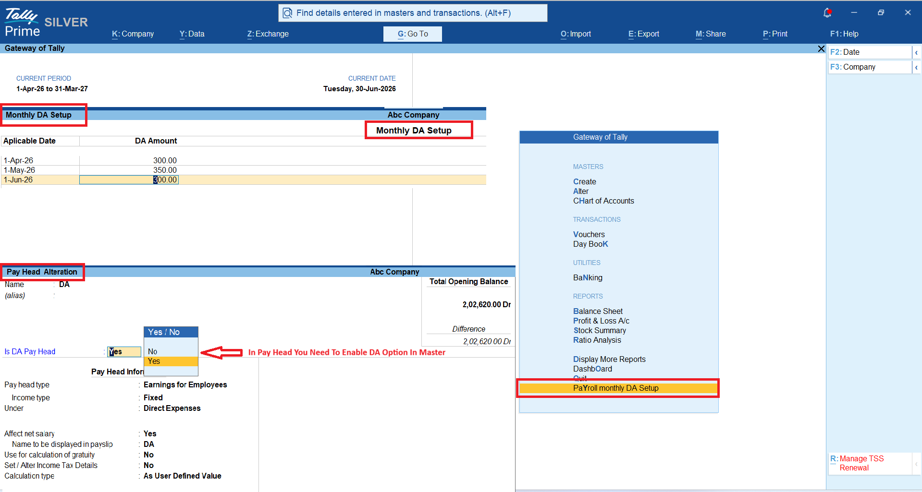Open Dashboard from Gateway menu

[x=592, y=369]
